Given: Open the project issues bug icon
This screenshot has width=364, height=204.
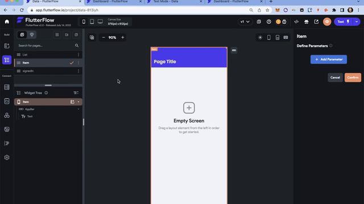Looking at the screenshot, I should coord(284,22).
